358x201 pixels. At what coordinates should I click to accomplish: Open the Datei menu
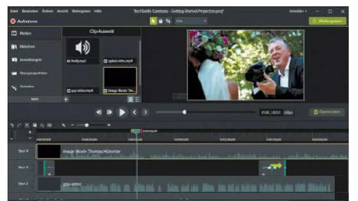coord(14,11)
